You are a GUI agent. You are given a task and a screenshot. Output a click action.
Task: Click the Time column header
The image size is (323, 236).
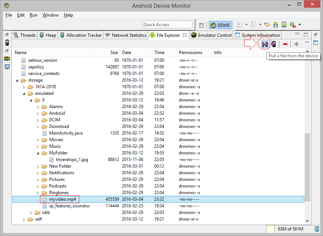164,53
